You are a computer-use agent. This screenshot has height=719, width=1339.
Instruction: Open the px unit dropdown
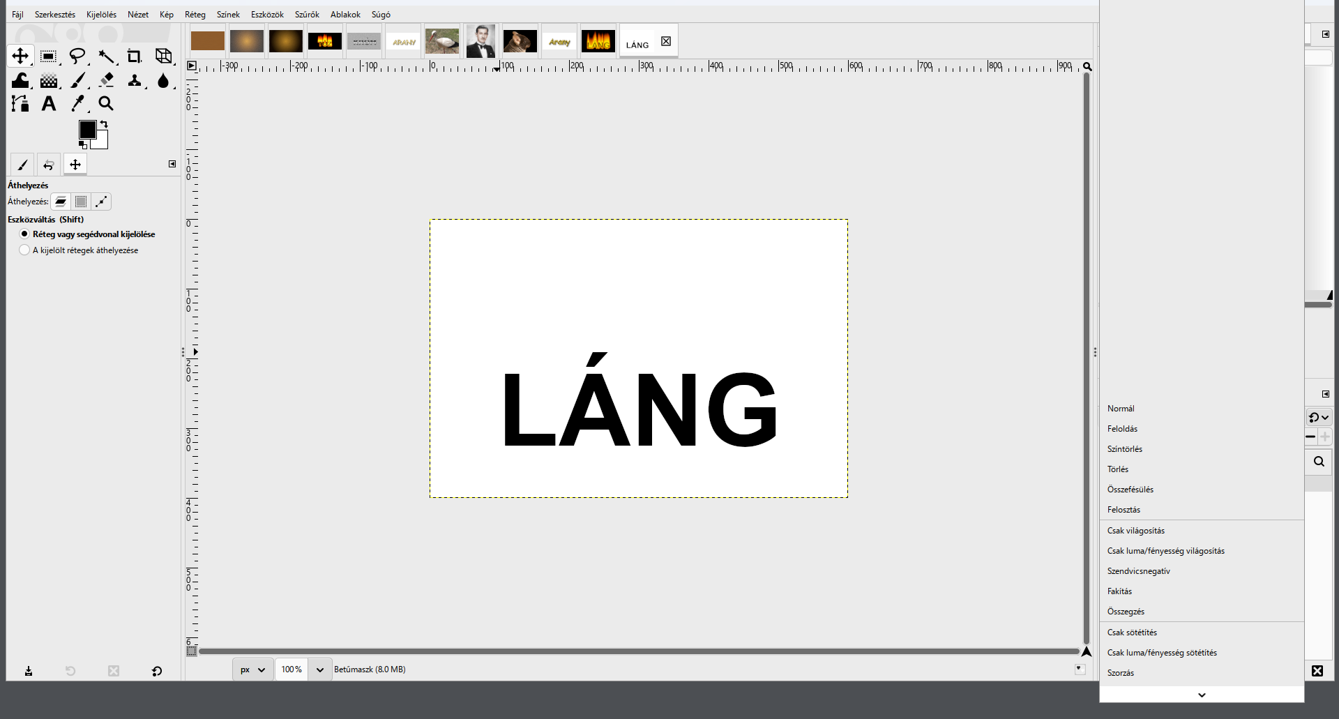pyautogui.click(x=252, y=669)
